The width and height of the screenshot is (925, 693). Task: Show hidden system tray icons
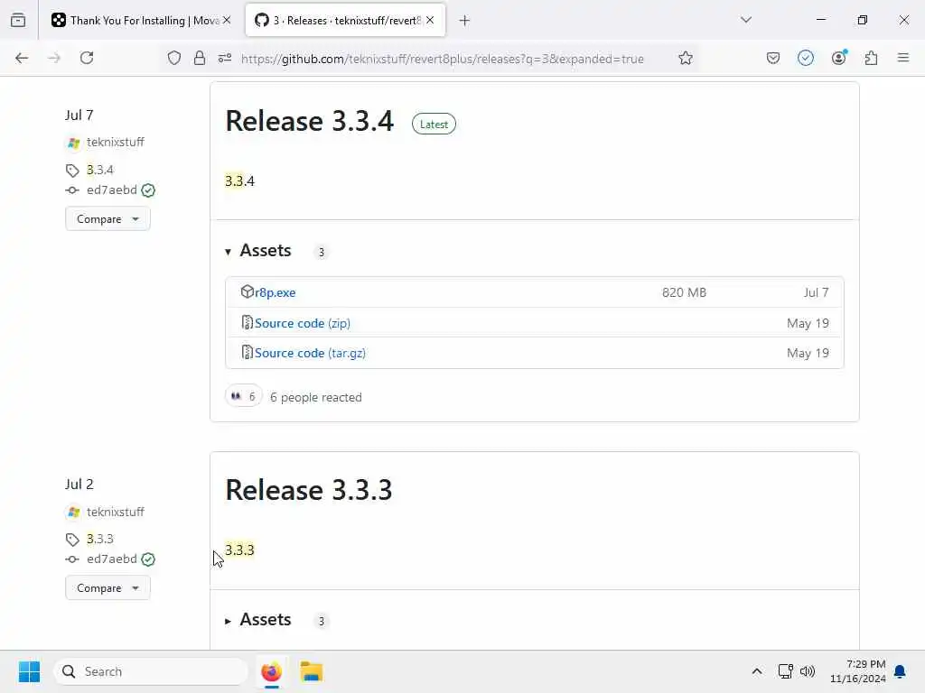click(x=757, y=671)
